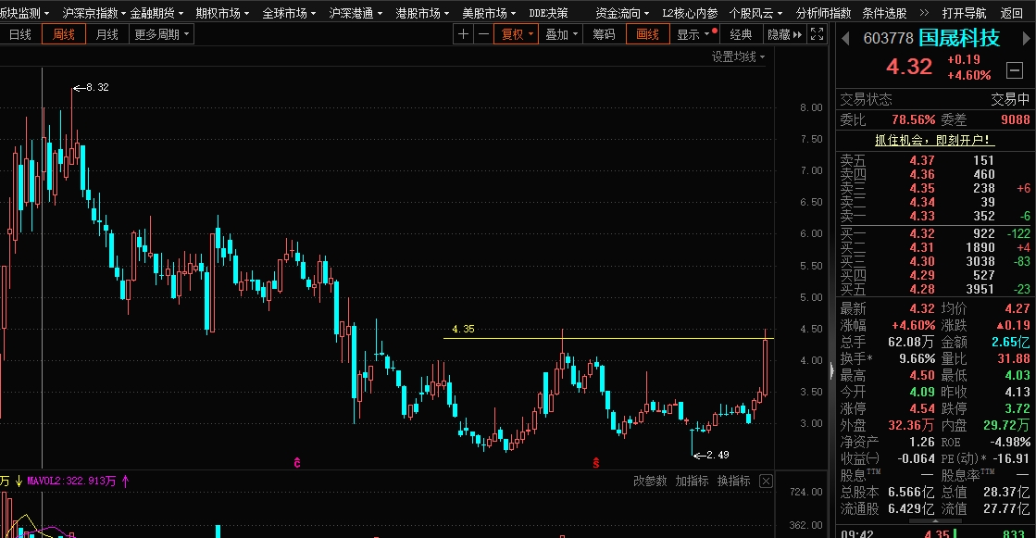
Task: Toggle 画线 drawing mode
Action: [x=647, y=34]
